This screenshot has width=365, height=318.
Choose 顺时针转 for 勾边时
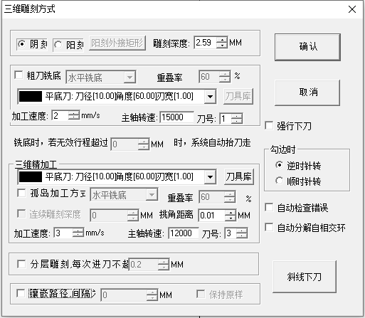(x=280, y=181)
